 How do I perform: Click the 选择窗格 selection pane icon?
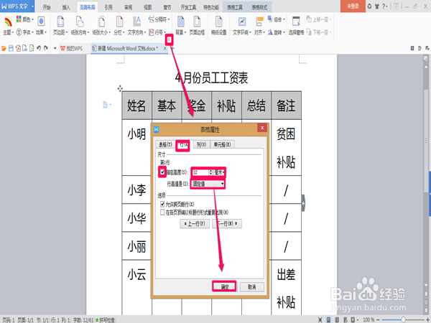click(x=296, y=21)
